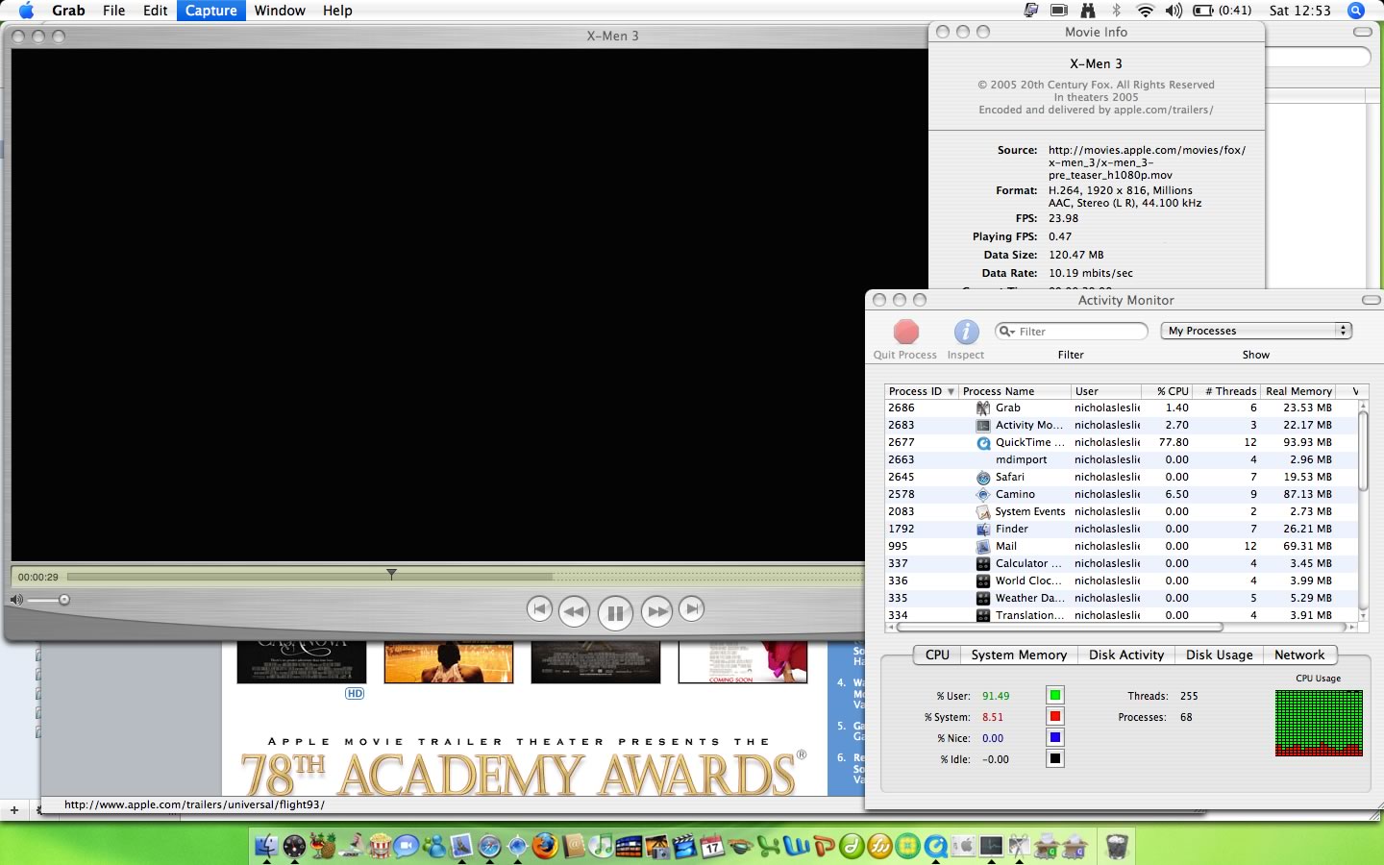Image resolution: width=1384 pixels, height=865 pixels.
Task: Select the mdimport process row
Action: click(1121, 459)
